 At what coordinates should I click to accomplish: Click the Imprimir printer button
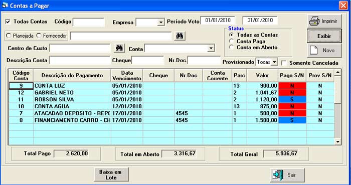(324, 22)
